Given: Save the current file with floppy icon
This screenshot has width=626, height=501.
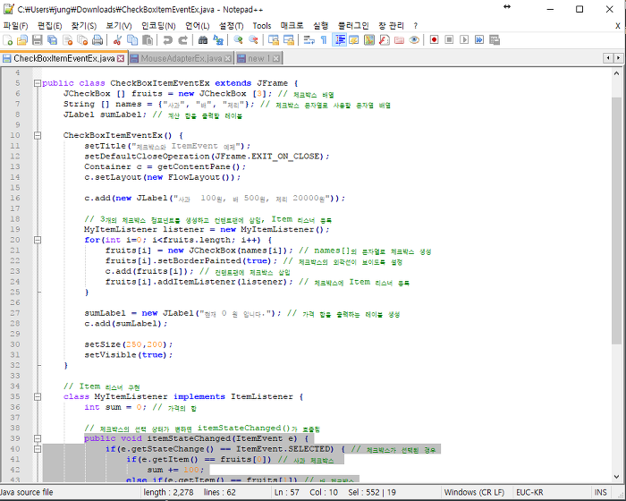Looking at the screenshot, I should coord(38,40).
